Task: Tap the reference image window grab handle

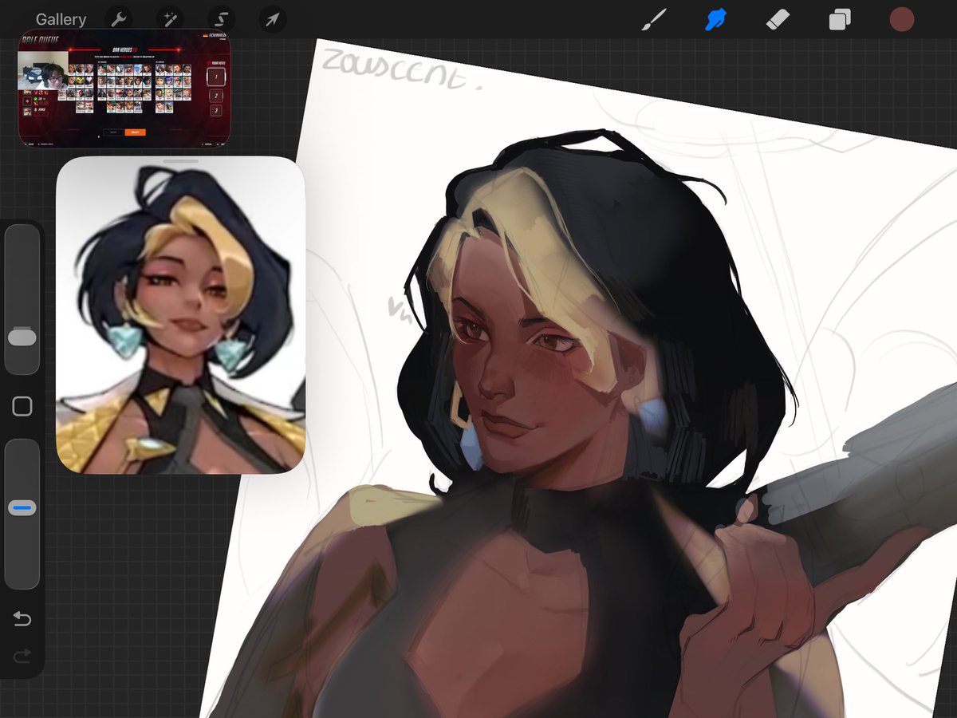Action: coord(181,160)
